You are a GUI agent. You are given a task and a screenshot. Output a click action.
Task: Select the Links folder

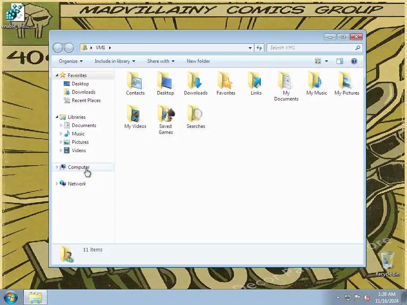pyautogui.click(x=256, y=83)
